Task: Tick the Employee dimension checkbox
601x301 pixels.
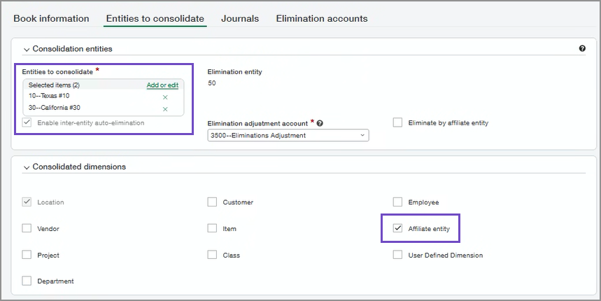Action: 397,202
